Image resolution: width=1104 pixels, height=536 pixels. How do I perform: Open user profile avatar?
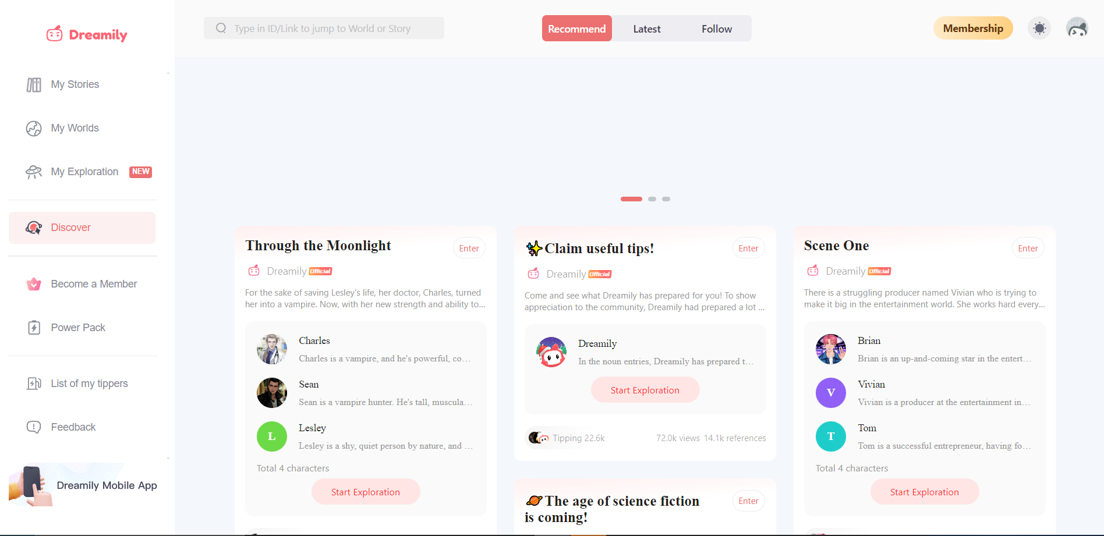pyautogui.click(x=1077, y=28)
